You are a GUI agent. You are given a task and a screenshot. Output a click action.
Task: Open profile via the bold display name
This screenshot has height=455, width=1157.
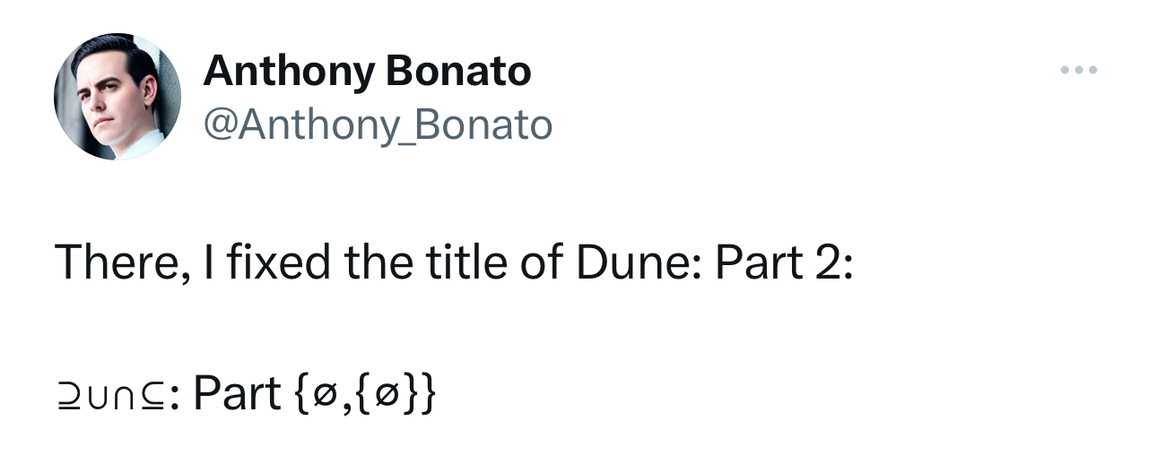tap(367, 71)
